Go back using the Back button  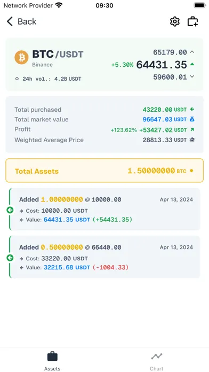21,21
